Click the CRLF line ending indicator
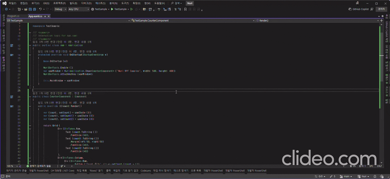Screen dimensions: 390x179 pyautogui.click(x=379, y=166)
